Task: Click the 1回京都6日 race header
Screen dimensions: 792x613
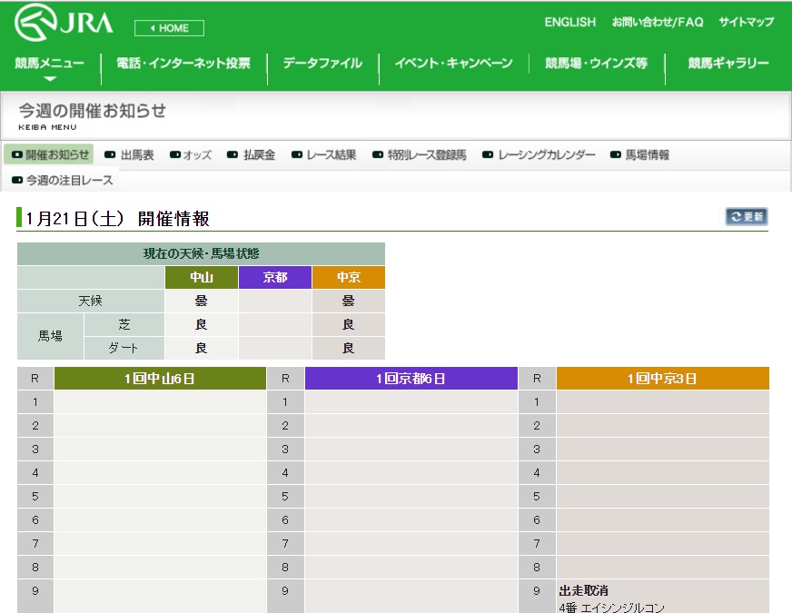Action: tap(411, 378)
